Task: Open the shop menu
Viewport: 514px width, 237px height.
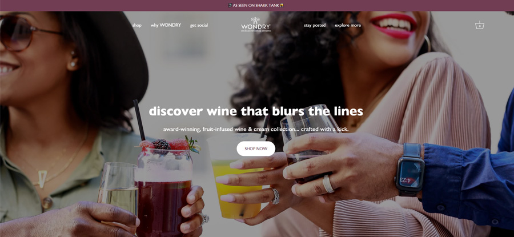Action: coord(136,25)
